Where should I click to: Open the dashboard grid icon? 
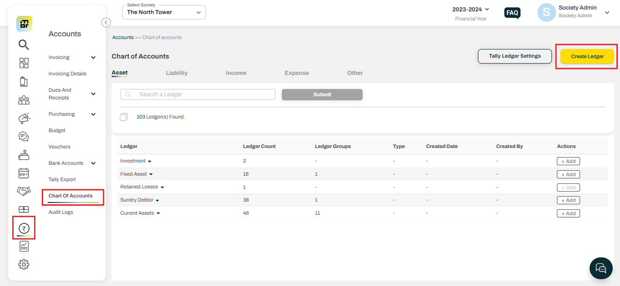[x=24, y=63]
